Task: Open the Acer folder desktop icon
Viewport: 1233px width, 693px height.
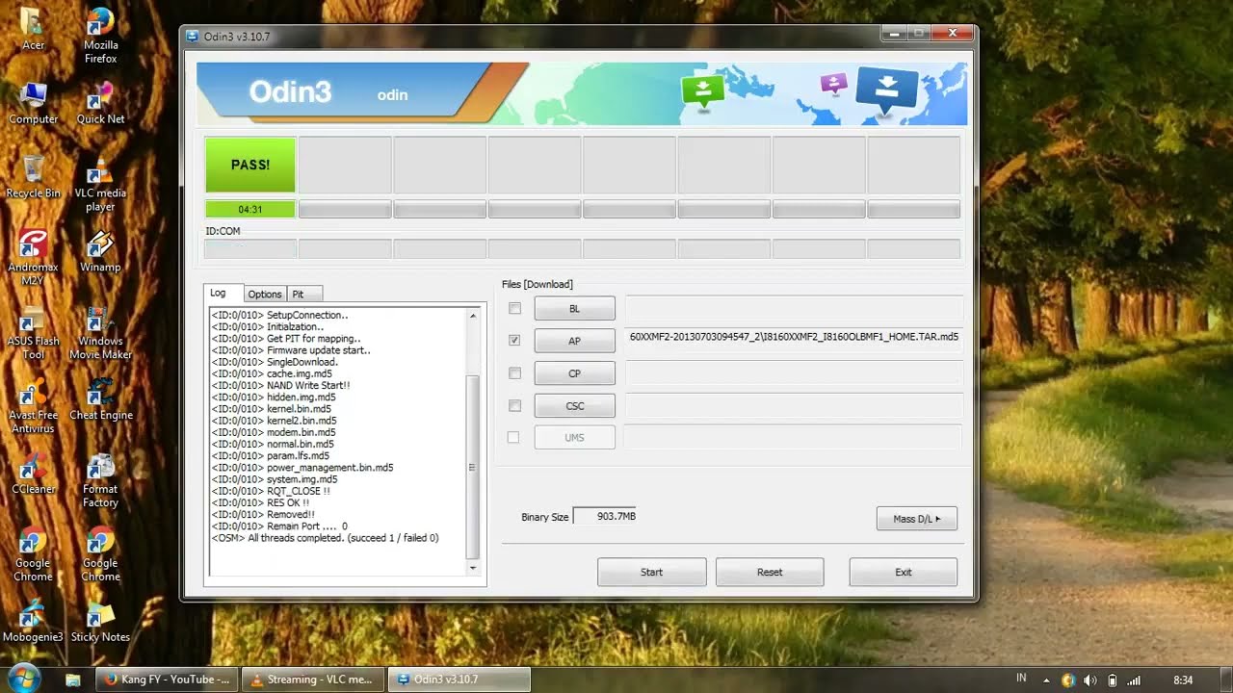Action: click(x=33, y=29)
